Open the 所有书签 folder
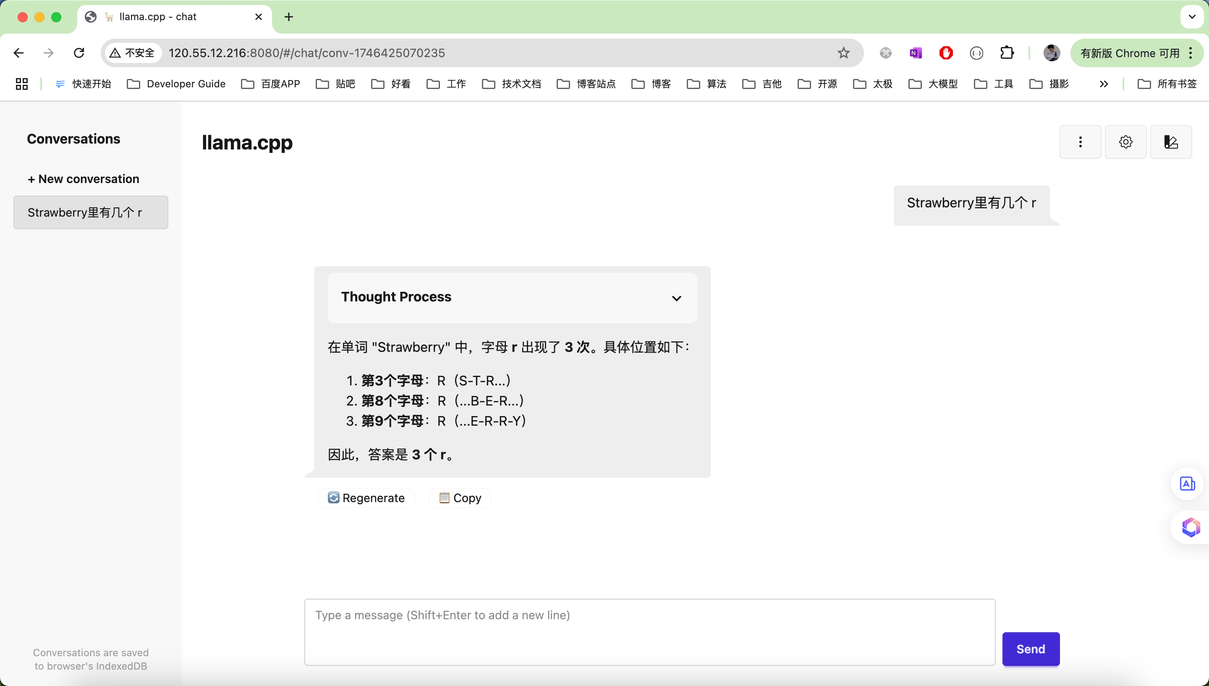The height and width of the screenshot is (686, 1209). [x=1167, y=84]
